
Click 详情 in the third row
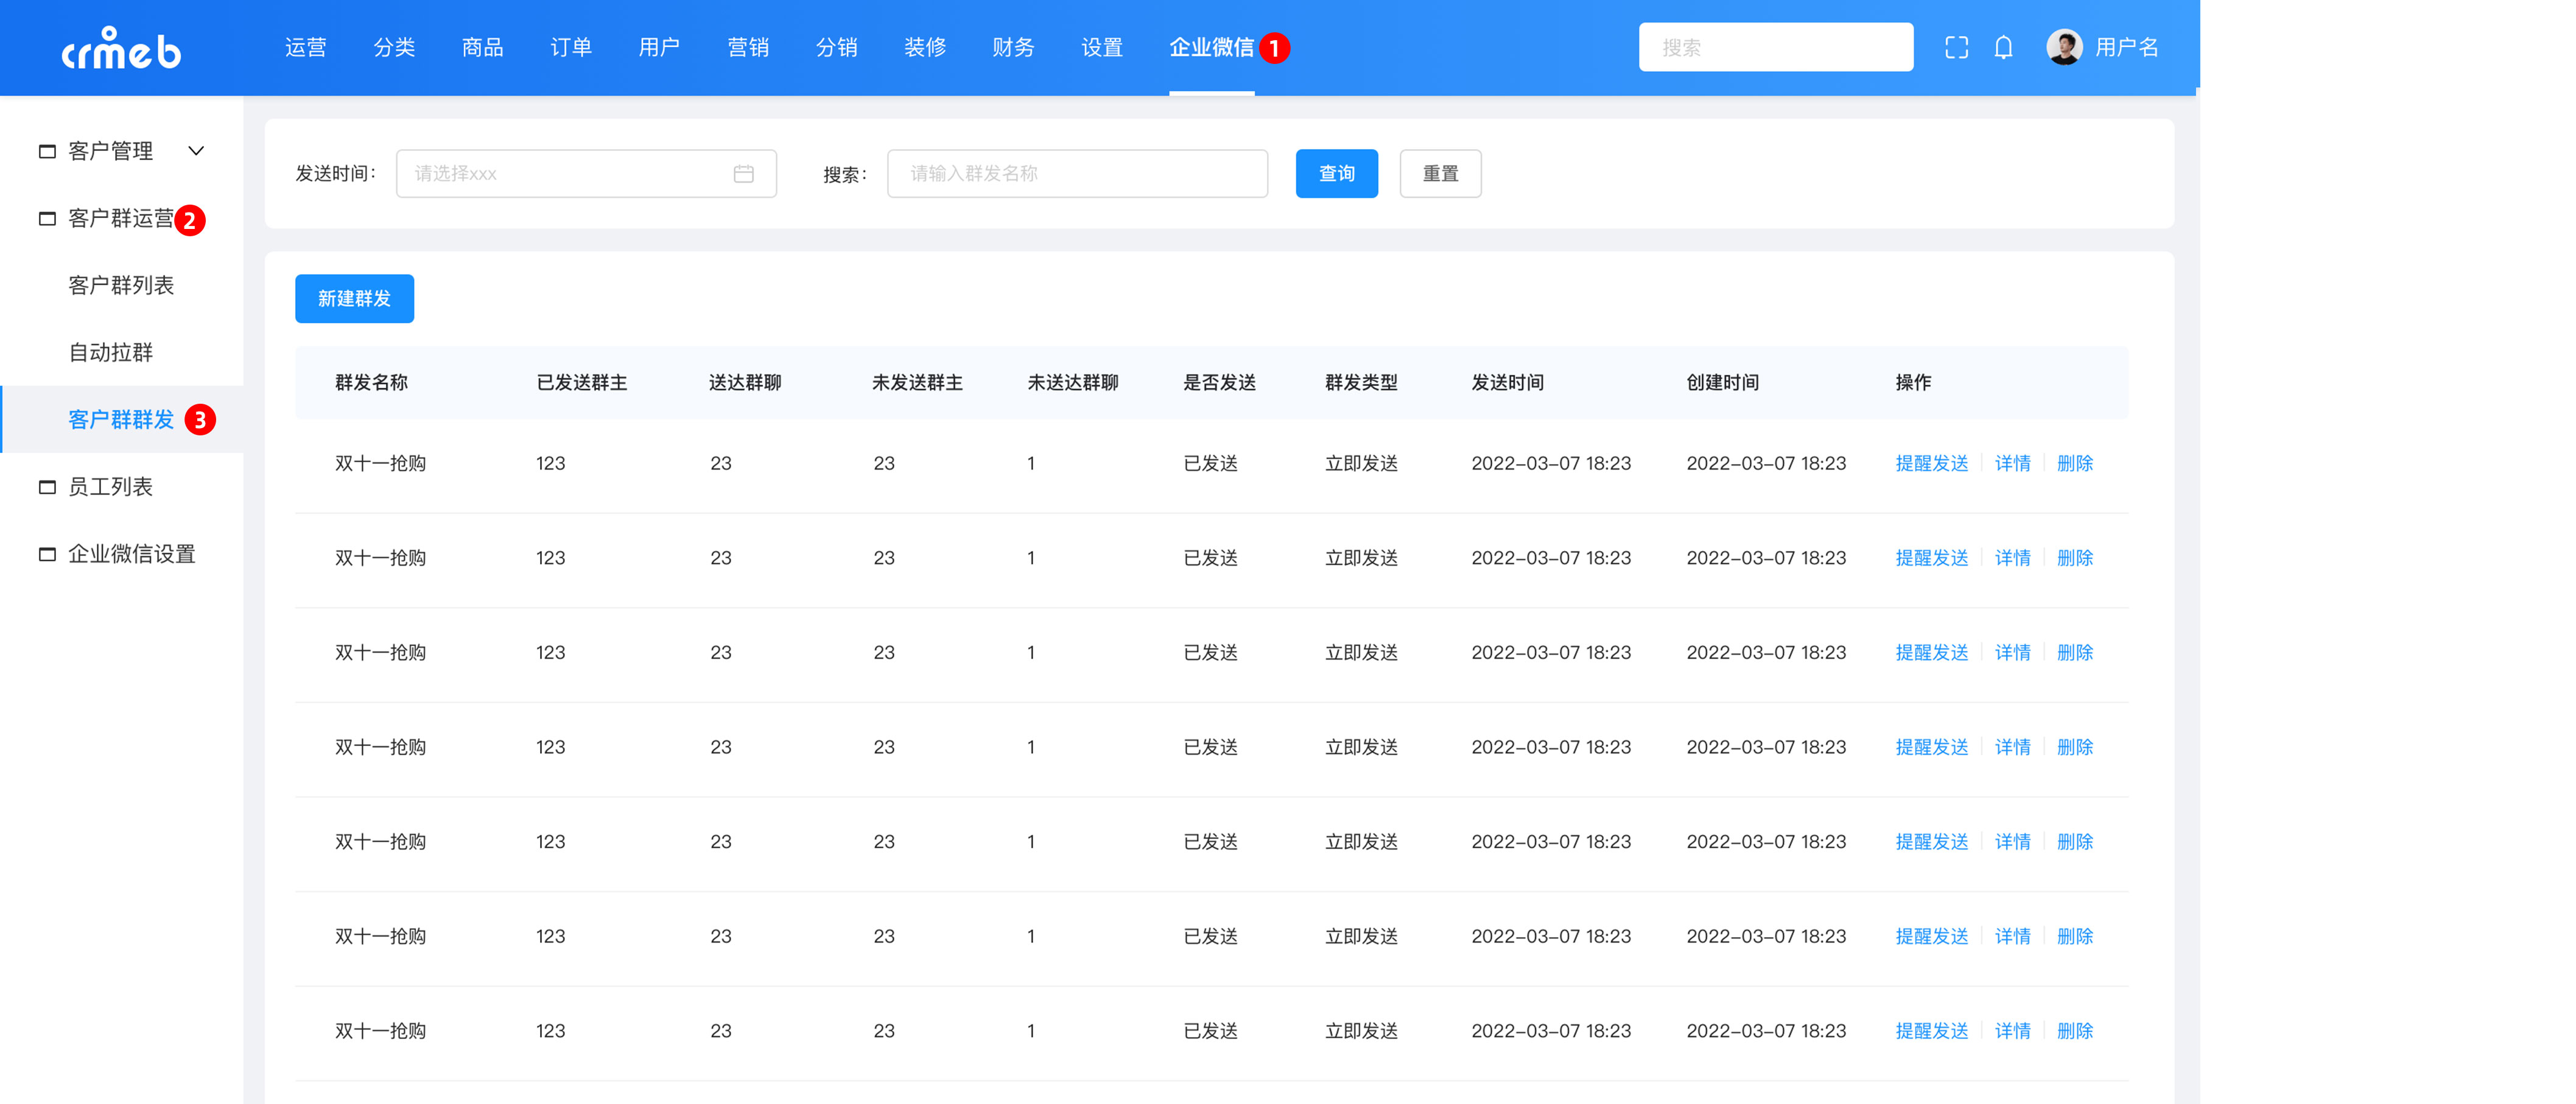click(x=2012, y=653)
